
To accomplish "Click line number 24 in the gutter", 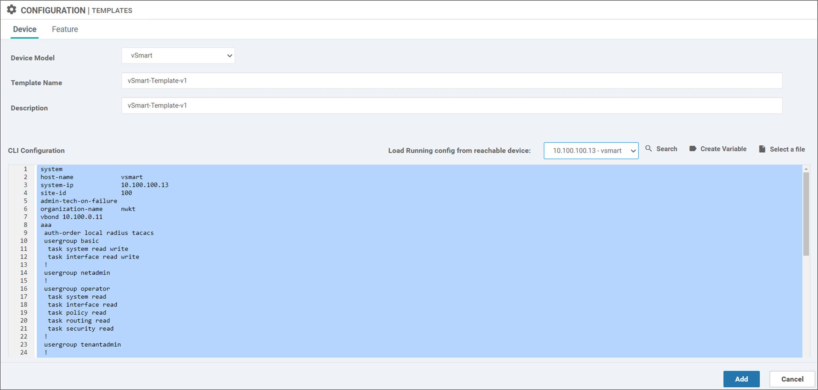I will (24, 352).
